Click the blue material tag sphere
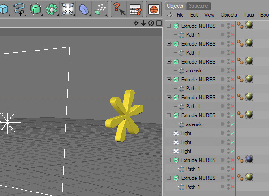This screenshot has width=269, height=196. point(249,160)
